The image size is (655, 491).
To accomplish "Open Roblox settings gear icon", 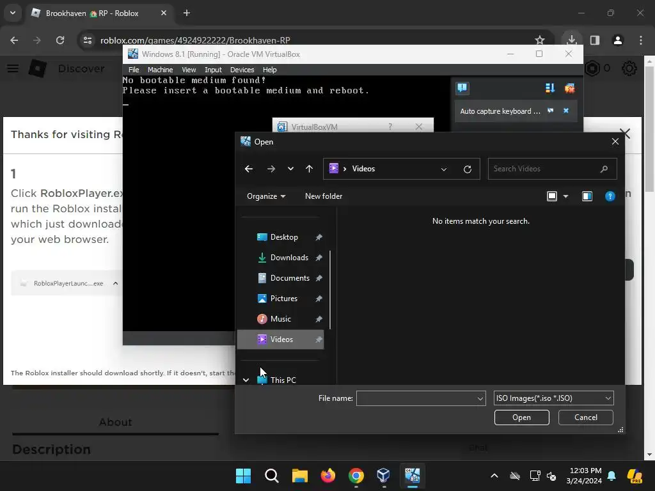I will (629, 68).
